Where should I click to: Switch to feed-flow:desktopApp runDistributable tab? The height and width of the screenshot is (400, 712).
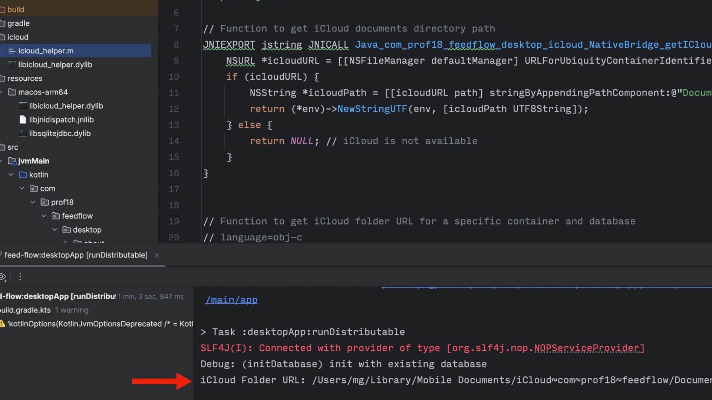[76, 255]
